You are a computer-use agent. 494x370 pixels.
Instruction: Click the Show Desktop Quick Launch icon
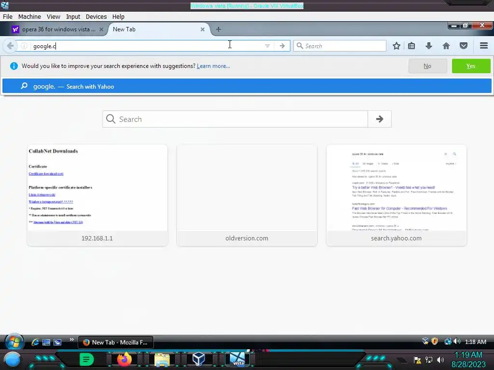click(x=46, y=343)
